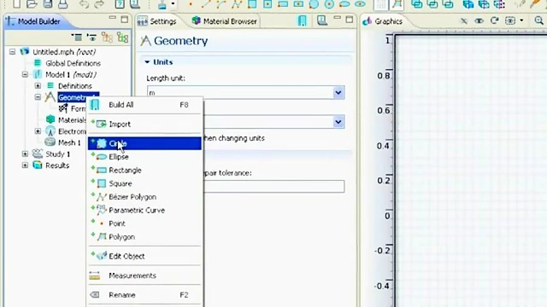Click the rightmost green tree icon in Model Builder
This screenshot has width=547, height=307.
tap(123, 37)
